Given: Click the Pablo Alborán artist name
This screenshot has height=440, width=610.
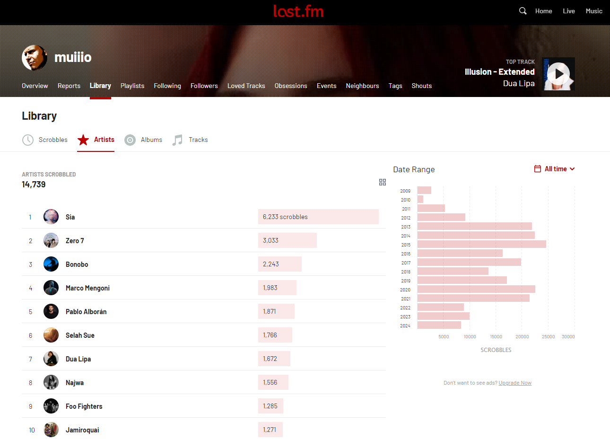Looking at the screenshot, I should (86, 311).
